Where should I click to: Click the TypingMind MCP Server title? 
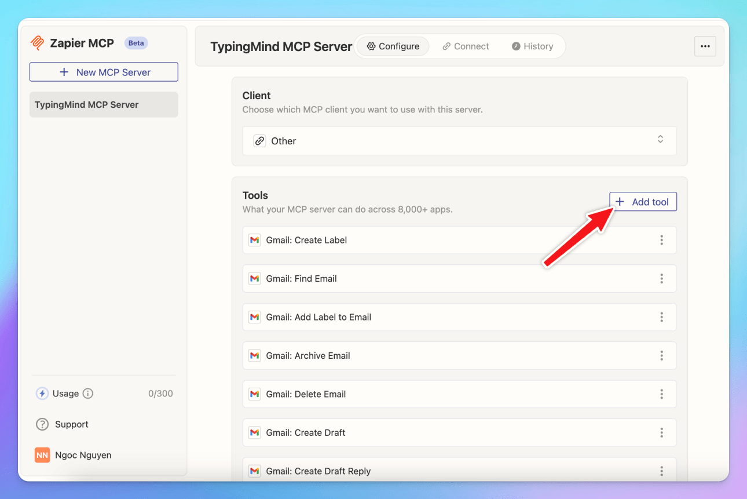pos(281,46)
